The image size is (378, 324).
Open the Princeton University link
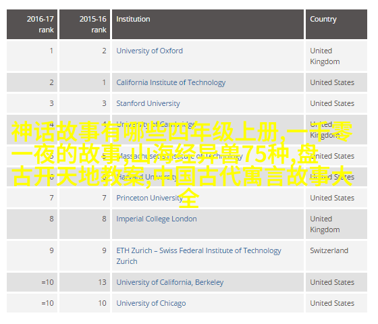point(149,198)
